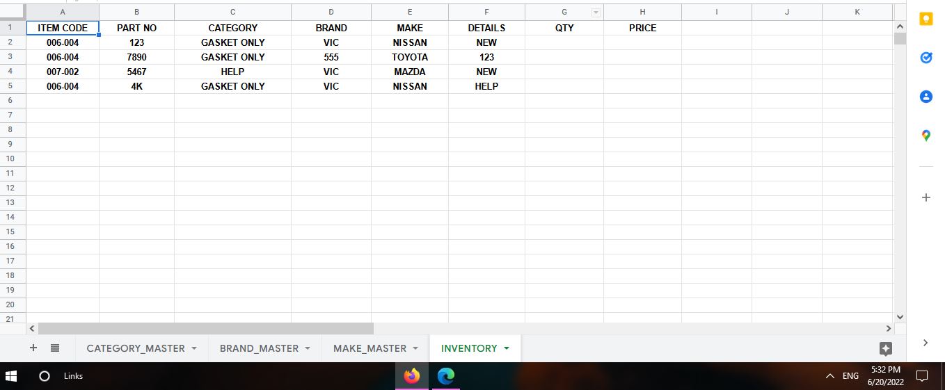The height and width of the screenshot is (390, 945).
Task: Select the DETAILS header cell
Action: pyautogui.click(x=486, y=28)
